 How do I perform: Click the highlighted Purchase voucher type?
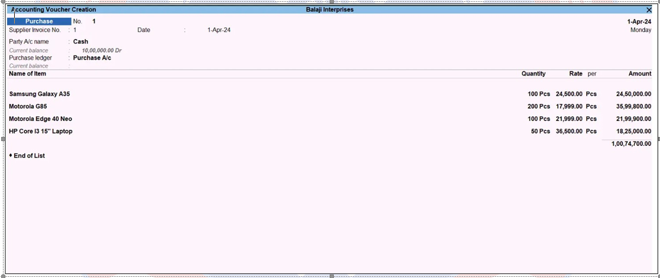pyautogui.click(x=38, y=21)
